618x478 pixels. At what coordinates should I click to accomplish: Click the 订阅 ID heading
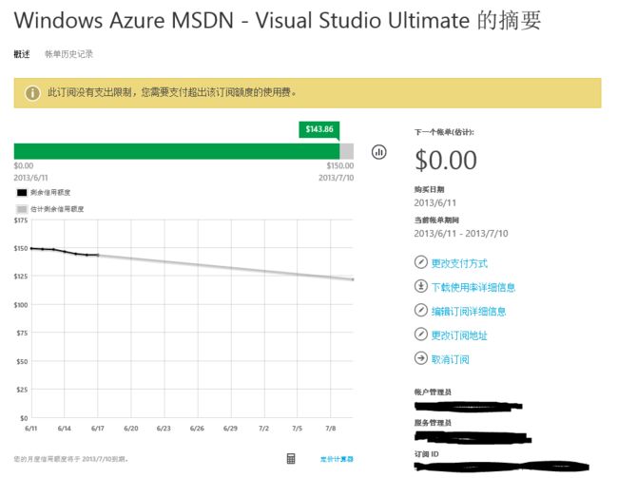[x=427, y=454]
